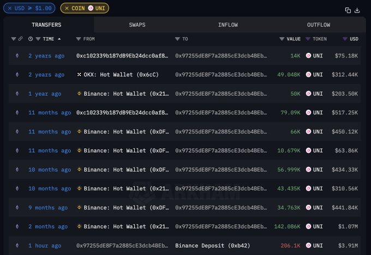Click the Binance logo in the 142.086K row
This screenshot has height=255, width=371.
pyautogui.click(x=79, y=227)
